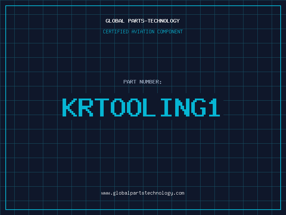Click the letter K in part number
This screenshot has height=215, width=286.
[70, 107]
